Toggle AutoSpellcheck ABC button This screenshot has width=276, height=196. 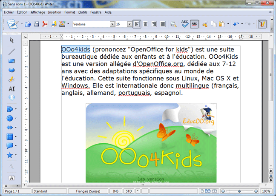[194, 24]
